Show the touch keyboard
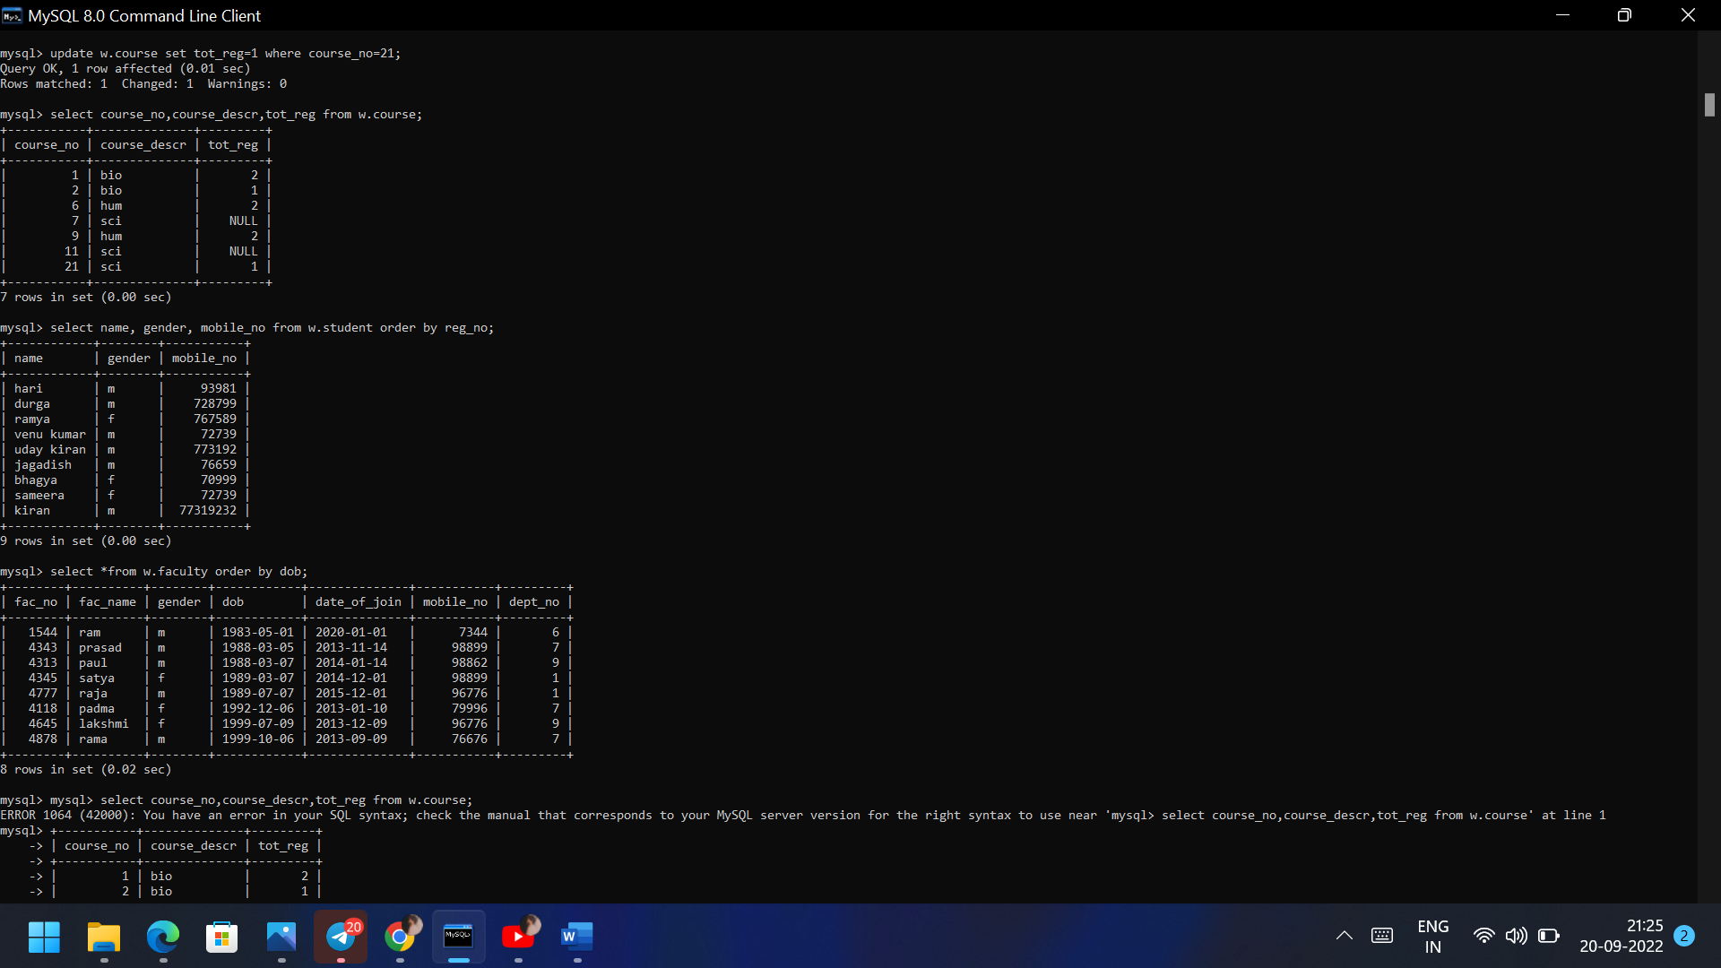The height and width of the screenshot is (968, 1721). (x=1381, y=936)
